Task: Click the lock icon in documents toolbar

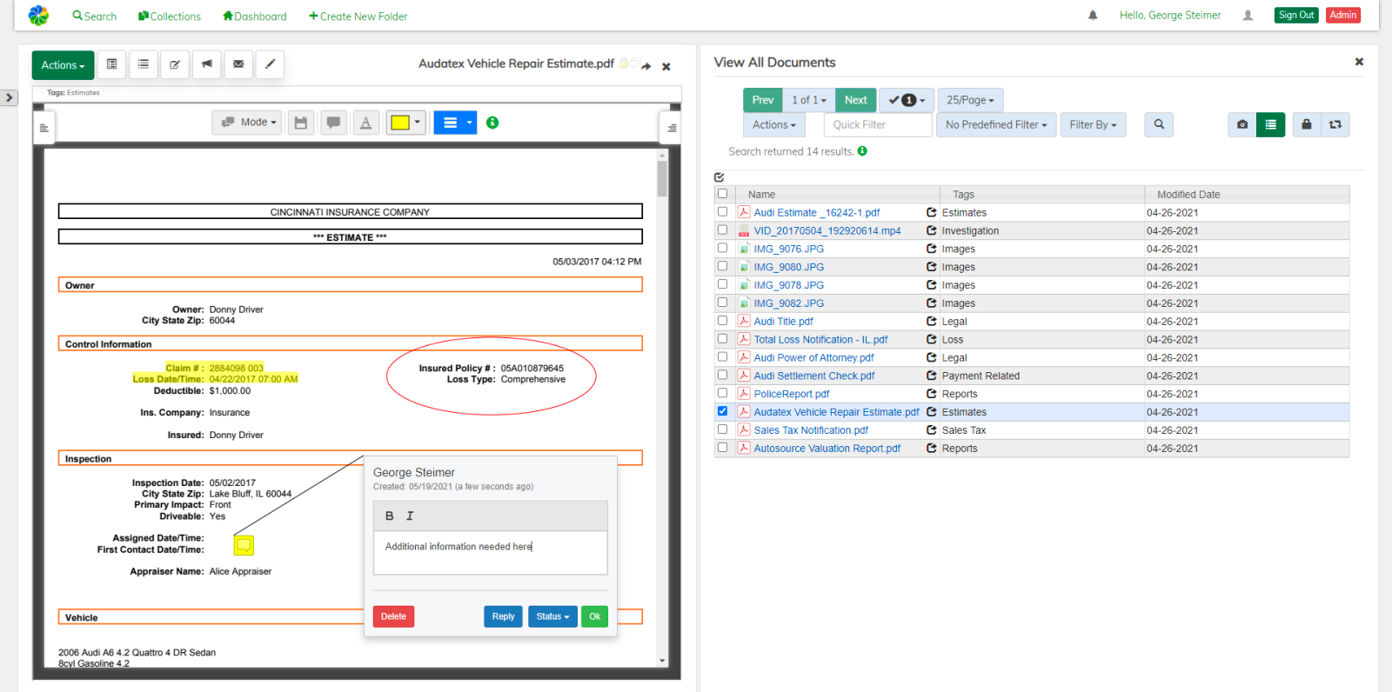Action: click(1306, 125)
